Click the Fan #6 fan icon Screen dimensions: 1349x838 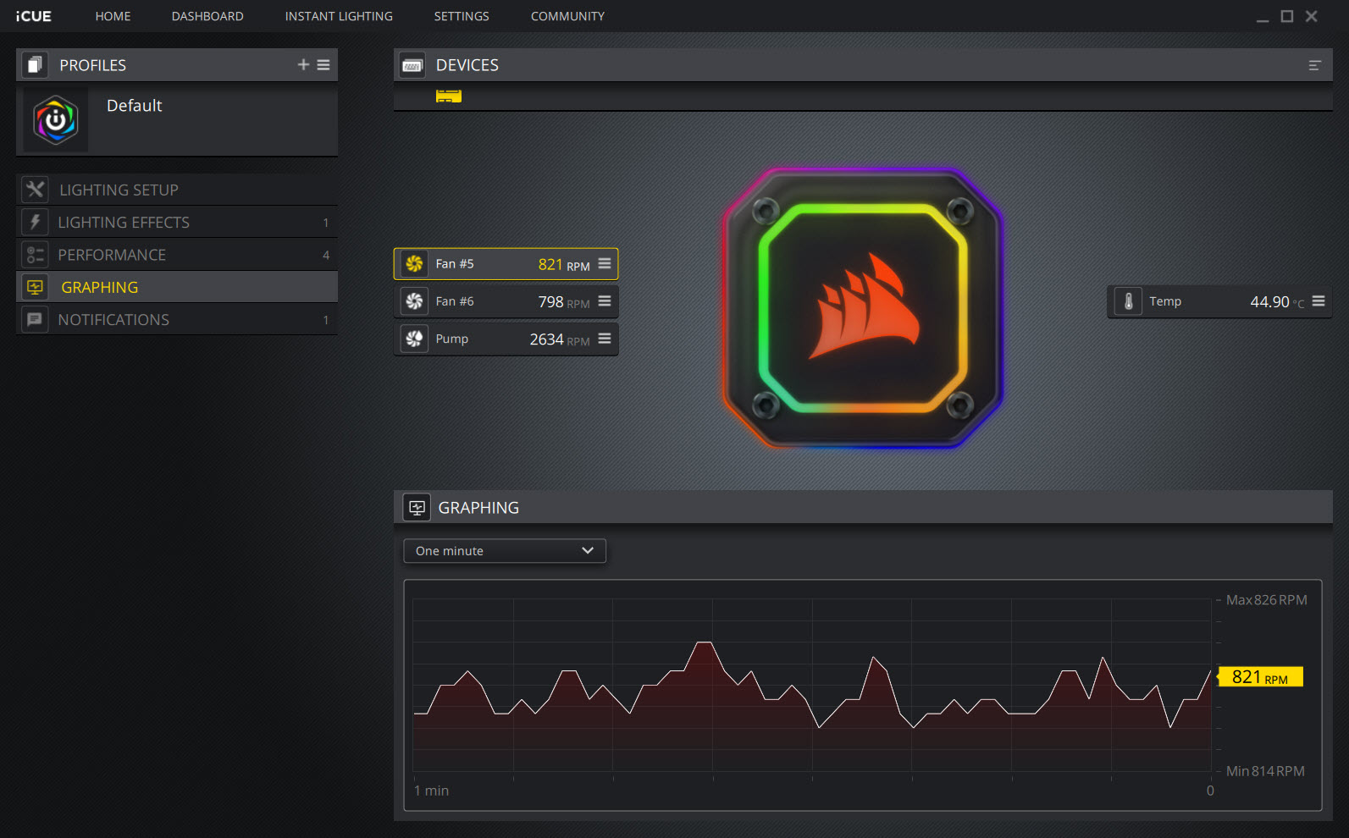(414, 301)
